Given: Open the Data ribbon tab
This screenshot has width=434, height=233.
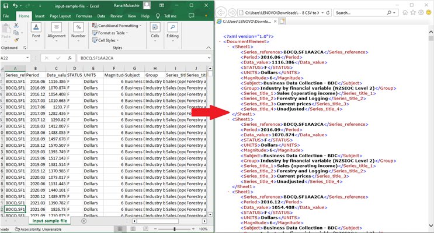Looking at the screenshot, I should [x=101, y=16].
